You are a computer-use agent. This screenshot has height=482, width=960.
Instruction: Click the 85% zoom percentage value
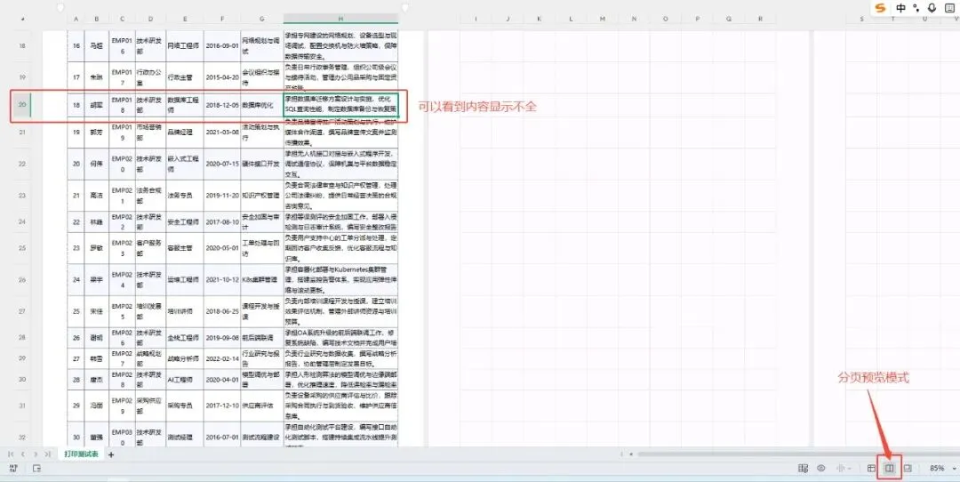click(937, 468)
